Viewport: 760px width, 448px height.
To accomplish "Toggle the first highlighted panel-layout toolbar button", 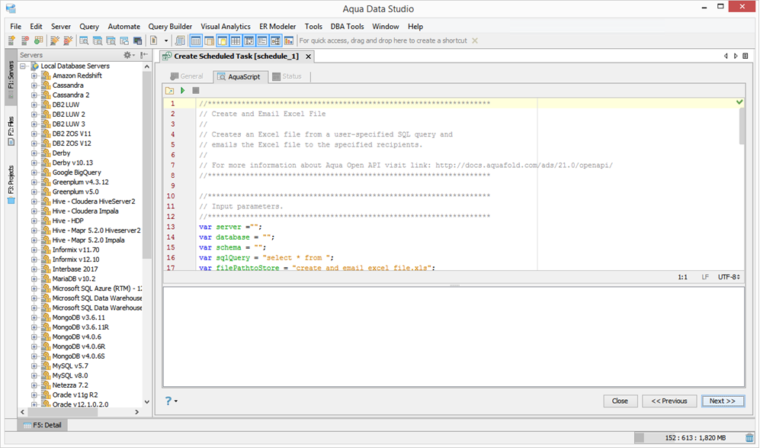I will [x=196, y=40].
